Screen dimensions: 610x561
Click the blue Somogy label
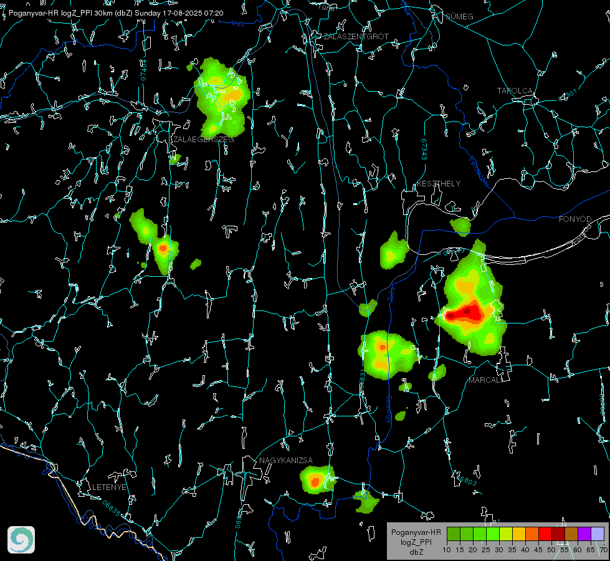[389, 410]
